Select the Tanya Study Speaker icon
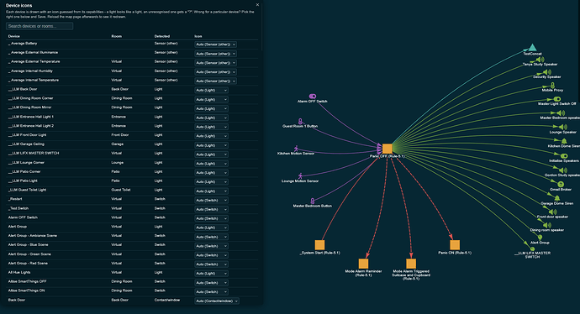Image resolution: width=580 pixels, height=314 pixels. 540,60
